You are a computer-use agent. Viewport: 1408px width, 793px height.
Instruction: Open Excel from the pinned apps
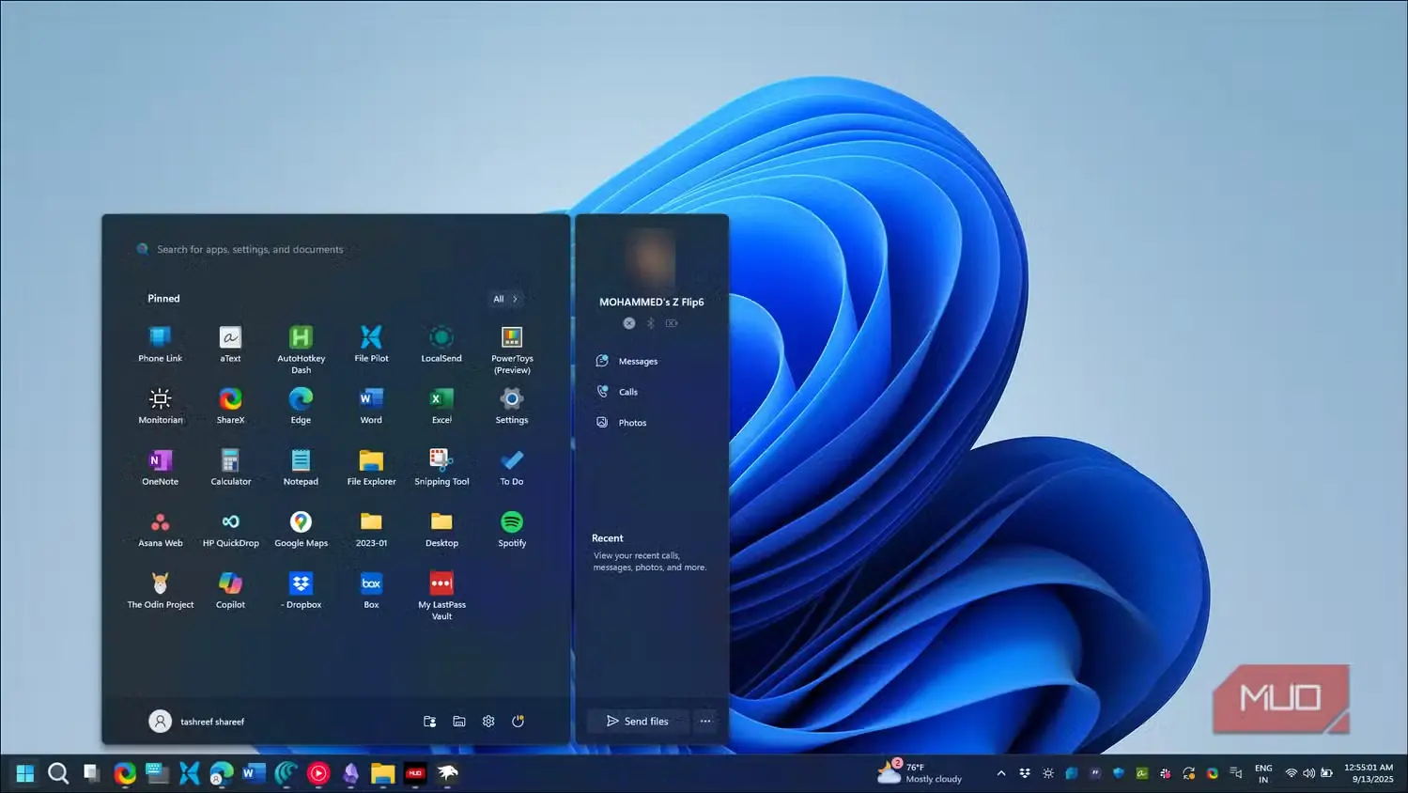tap(441, 406)
